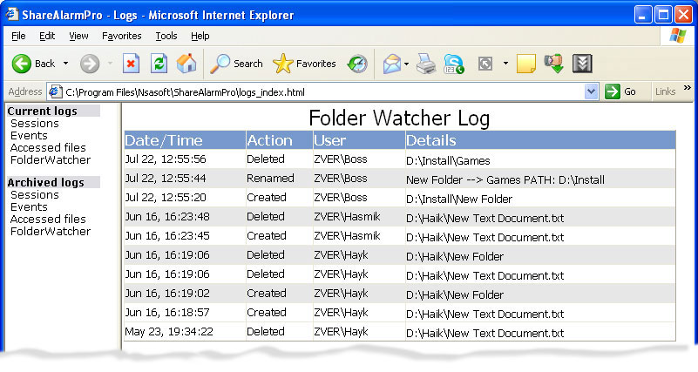Open the History clock icon

[357, 64]
